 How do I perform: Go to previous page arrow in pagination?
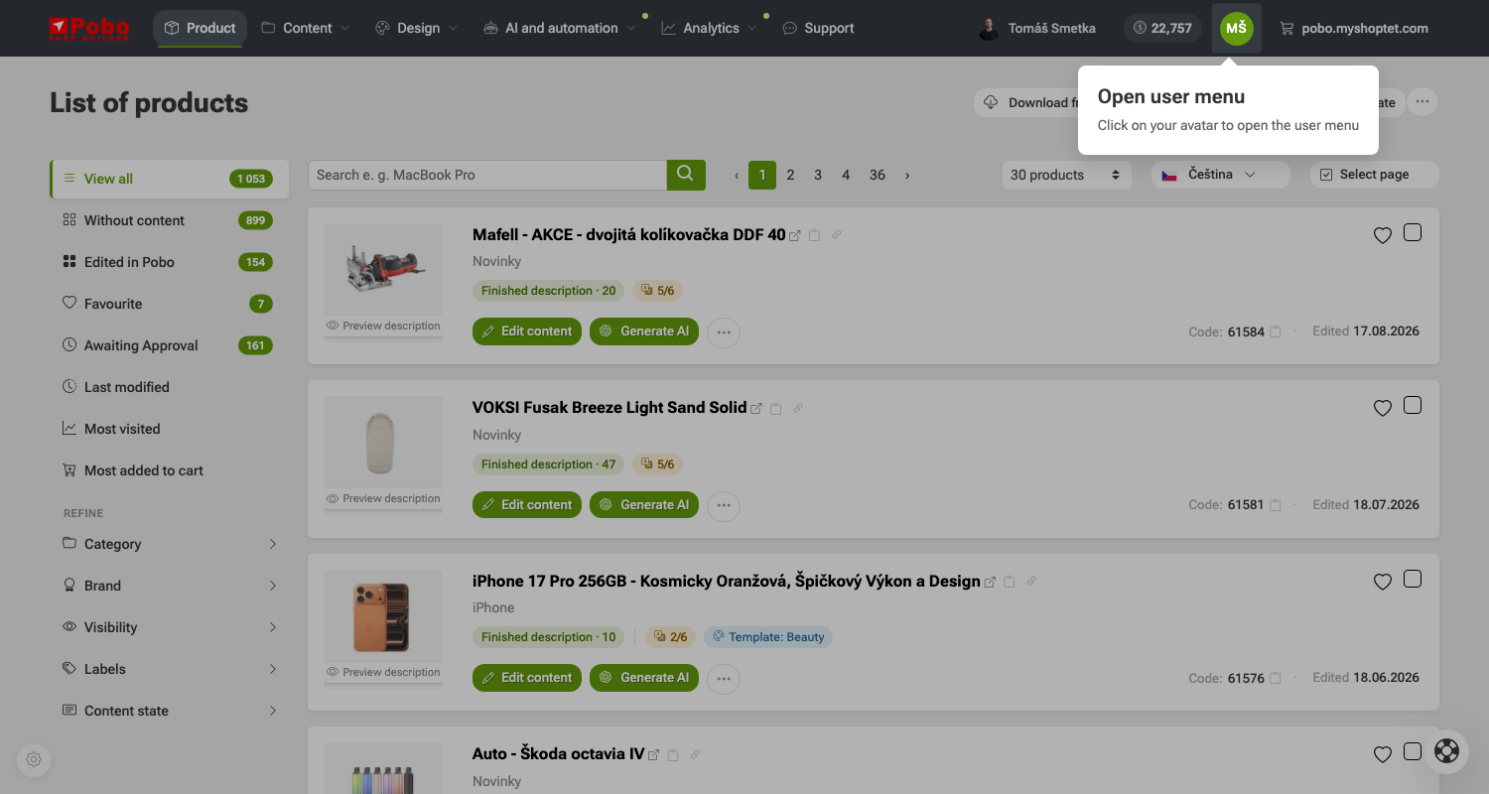pos(737,176)
